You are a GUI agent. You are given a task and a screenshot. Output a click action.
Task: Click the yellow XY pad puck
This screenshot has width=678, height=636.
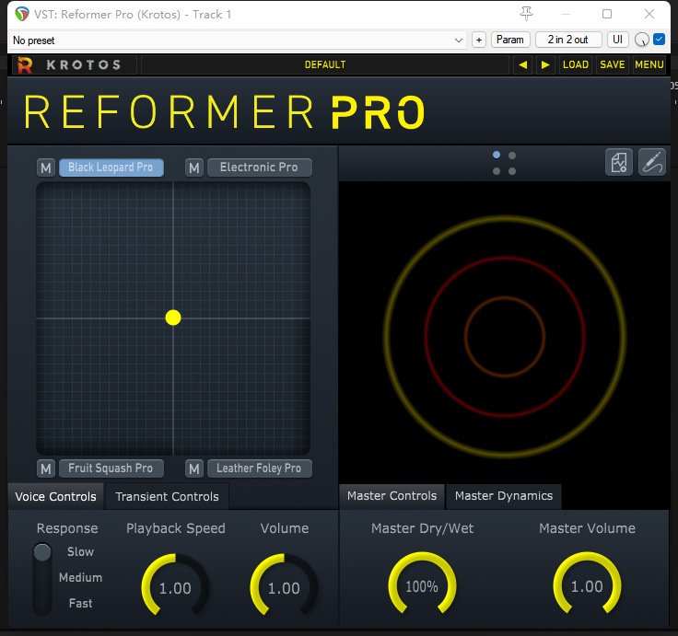(x=173, y=318)
